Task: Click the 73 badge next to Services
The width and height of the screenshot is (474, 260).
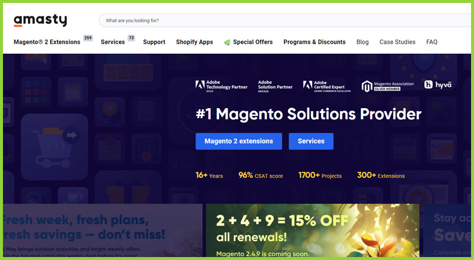Action: (131, 38)
